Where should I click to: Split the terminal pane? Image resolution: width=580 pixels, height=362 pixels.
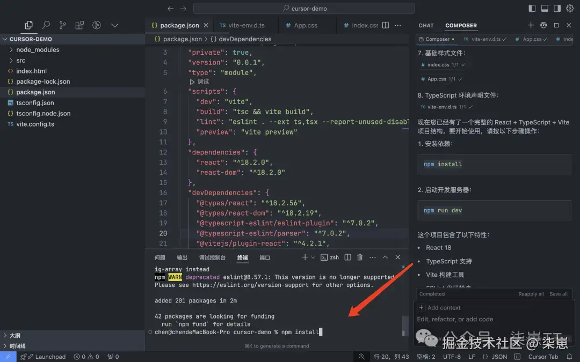pyautogui.click(x=347, y=257)
